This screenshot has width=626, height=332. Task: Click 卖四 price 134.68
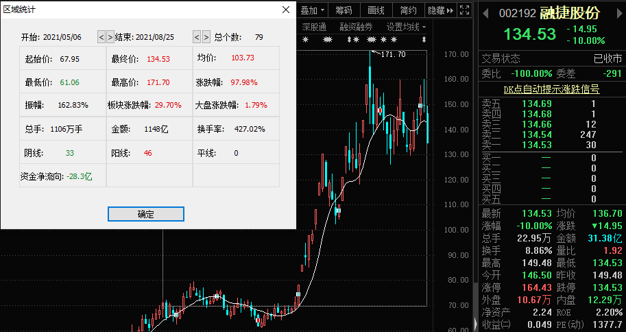(x=537, y=115)
